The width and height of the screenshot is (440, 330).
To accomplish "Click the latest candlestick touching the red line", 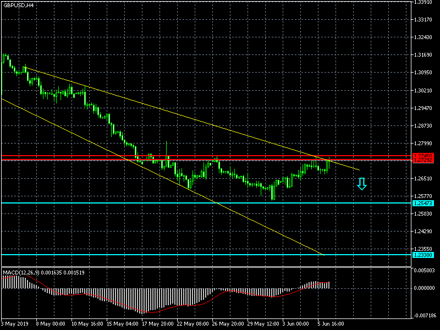I will coord(329,162).
